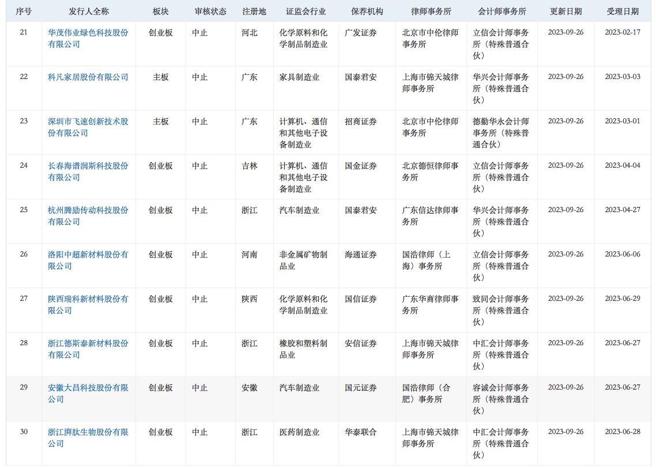Screen dimensions: 656x468
Task: Open 杭州腾励传动科技股份有限公司 link
Action: (88, 216)
